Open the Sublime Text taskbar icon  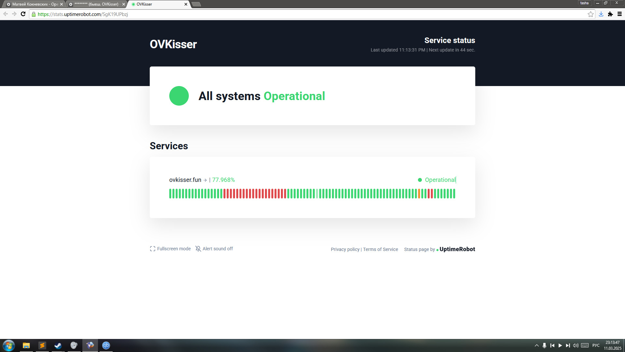click(42, 345)
